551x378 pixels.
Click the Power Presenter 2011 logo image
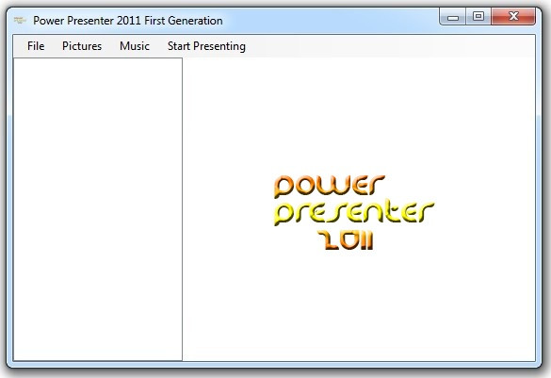pyautogui.click(x=354, y=212)
